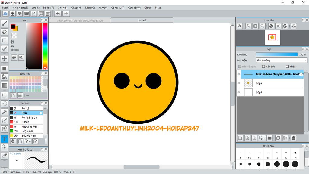
Task: Select the rectangular Select tool
Action: click(4, 95)
